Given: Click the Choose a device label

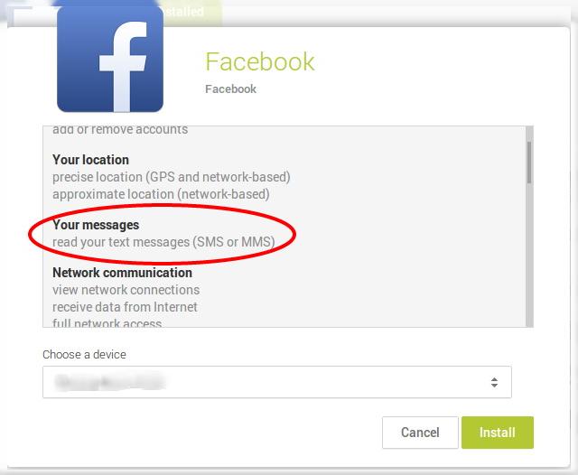Looking at the screenshot, I should 84,355.
